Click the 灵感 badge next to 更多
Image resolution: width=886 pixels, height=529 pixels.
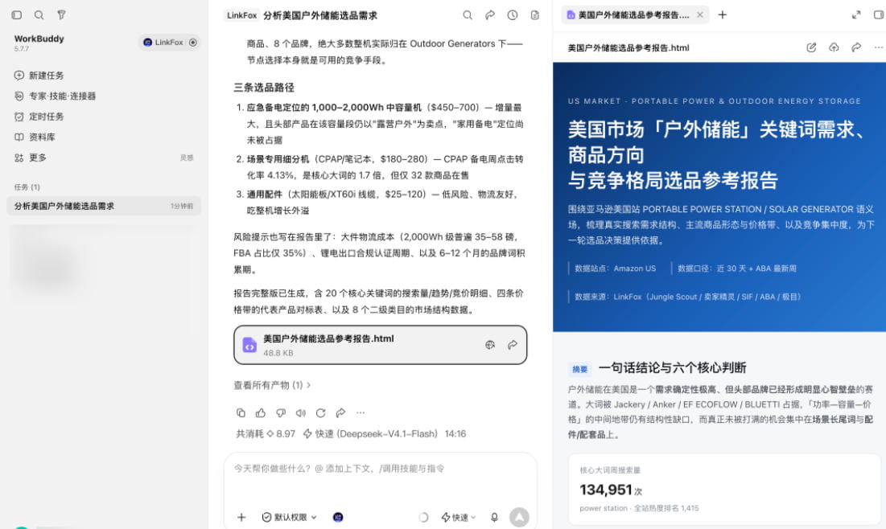(187, 158)
